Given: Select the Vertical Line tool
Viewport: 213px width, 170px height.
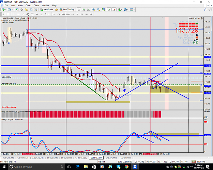Looking at the screenshot, I should pos(14,14).
